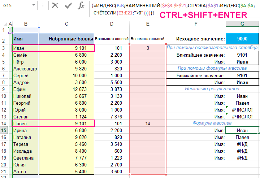Viewport: 260px width, 178px height.
Task: Click the #ЧИСЛО! error cell in row 12
Action: [x=242, y=110]
